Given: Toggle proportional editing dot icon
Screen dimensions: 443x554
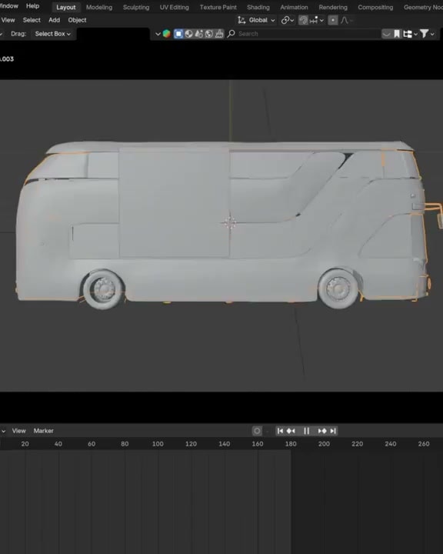Looking at the screenshot, I should point(333,20).
